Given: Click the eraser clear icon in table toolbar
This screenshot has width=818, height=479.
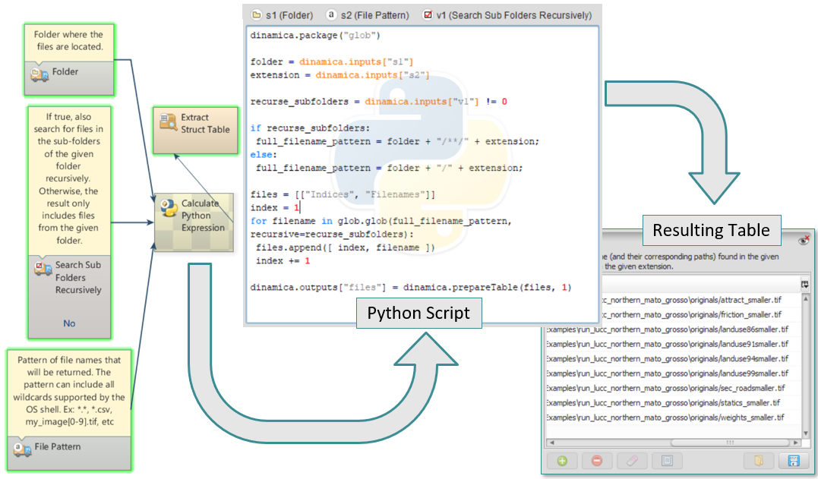Looking at the screenshot, I should point(632,461).
